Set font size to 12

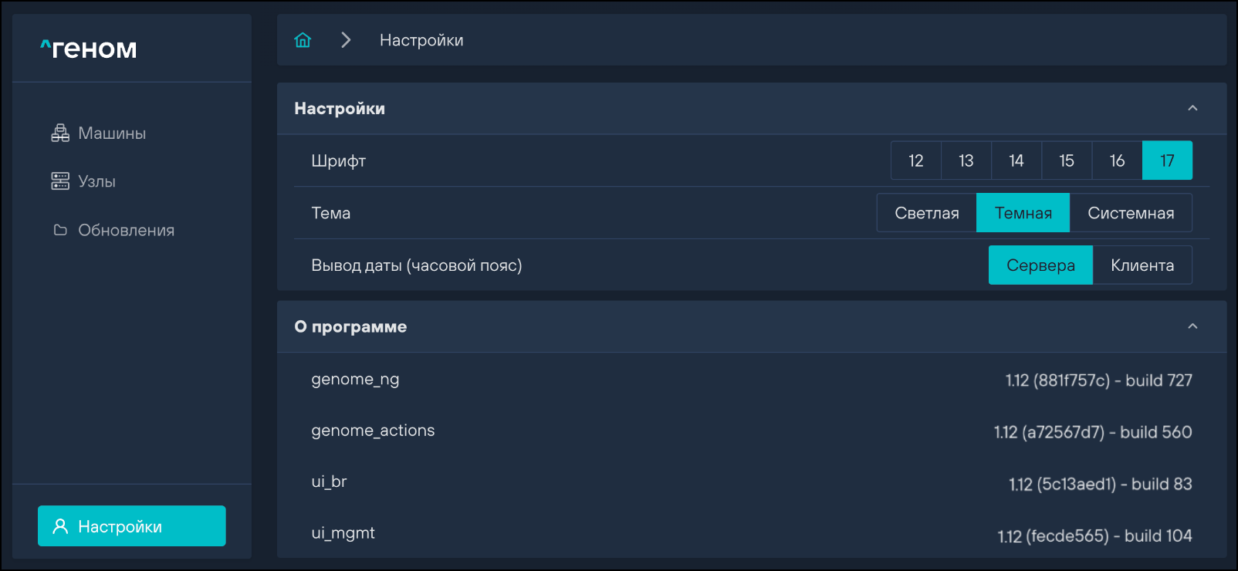pos(915,160)
